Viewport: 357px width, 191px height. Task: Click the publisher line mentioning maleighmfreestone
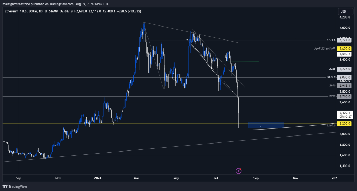(x=55, y=4)
